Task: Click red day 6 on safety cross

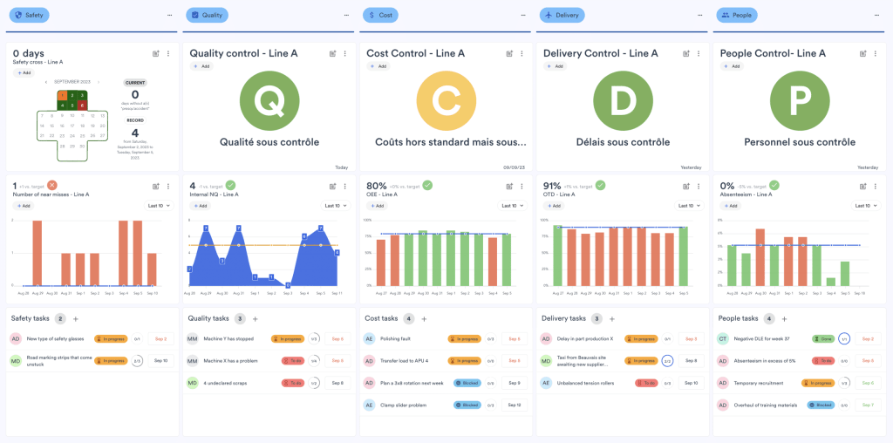Action: tap(82, 105)
